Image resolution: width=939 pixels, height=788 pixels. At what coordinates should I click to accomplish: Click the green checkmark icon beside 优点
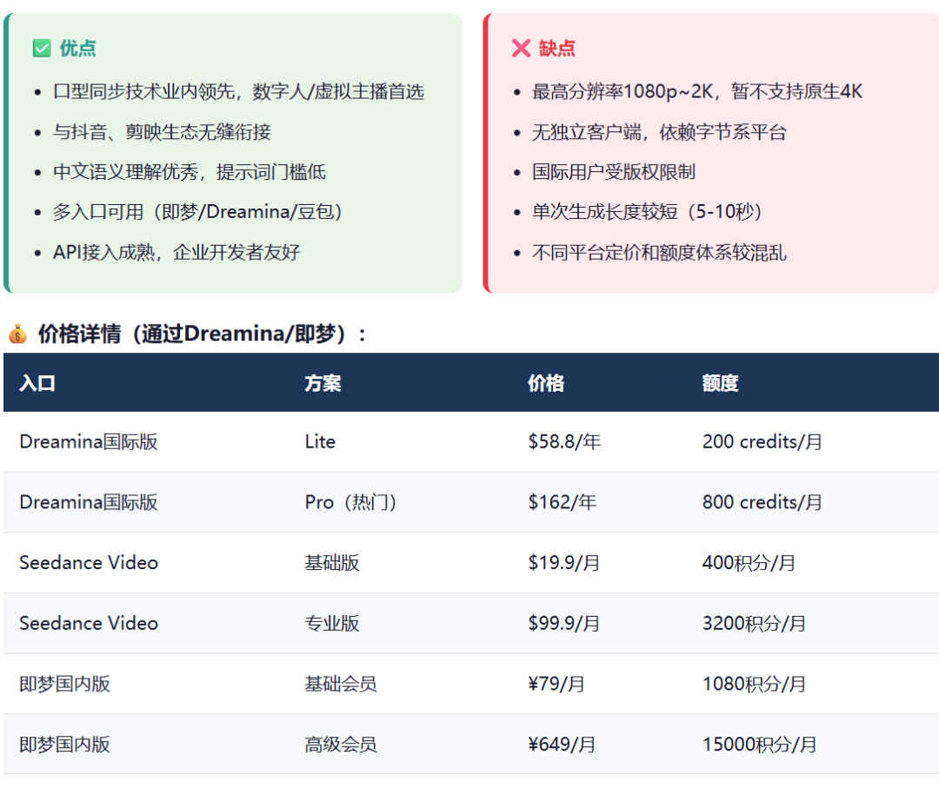point(42,48)
